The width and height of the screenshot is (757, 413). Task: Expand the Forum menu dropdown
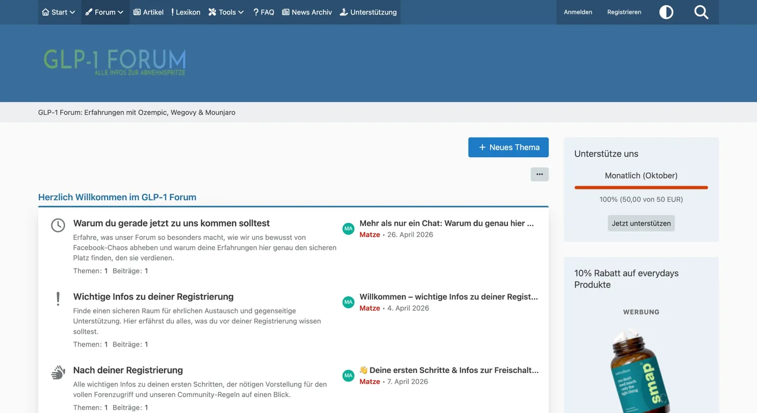(105, 12)
